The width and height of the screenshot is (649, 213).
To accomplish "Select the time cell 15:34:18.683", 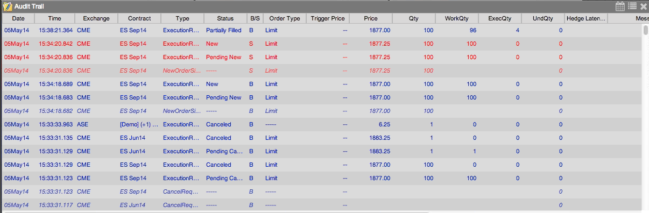I will coord(56,97).
